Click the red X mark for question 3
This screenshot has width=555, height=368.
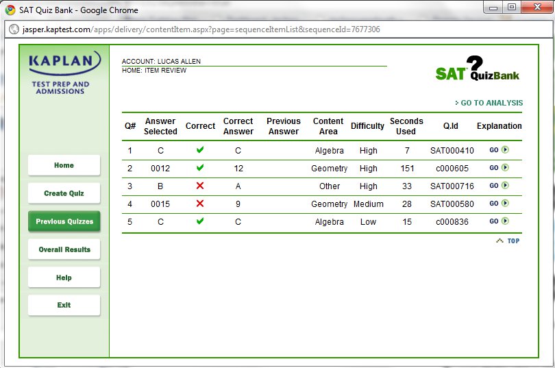click(x=200, y=186)
